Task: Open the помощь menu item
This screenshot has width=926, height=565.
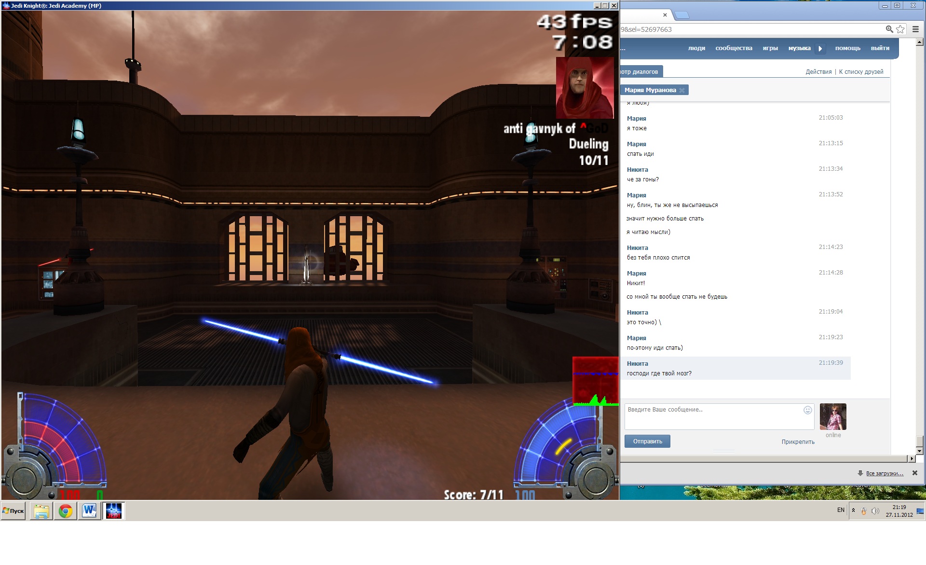Action: [x=847, y=48]
